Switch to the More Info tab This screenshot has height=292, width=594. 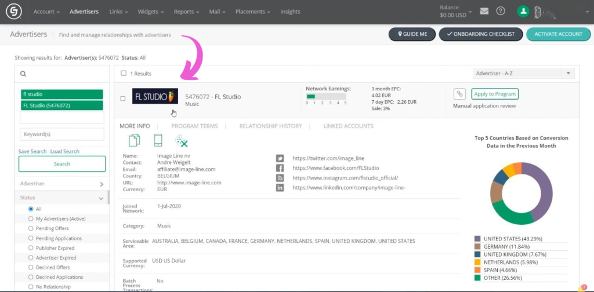click(x=135, y=126)
